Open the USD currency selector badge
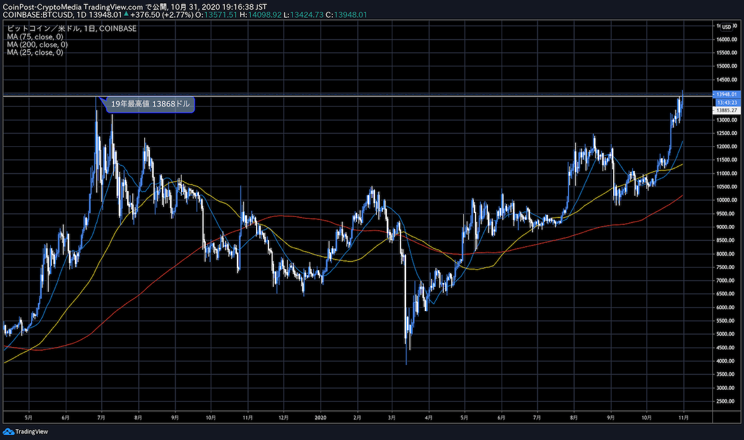 (x=726, y=27)
